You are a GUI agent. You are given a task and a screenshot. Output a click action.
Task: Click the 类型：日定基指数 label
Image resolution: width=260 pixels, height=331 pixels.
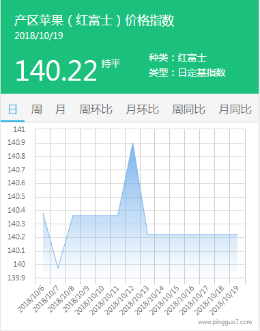[187, 72]
